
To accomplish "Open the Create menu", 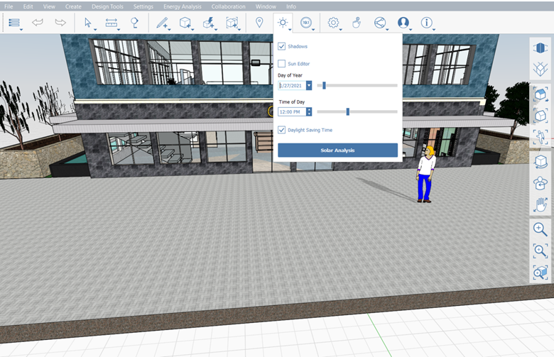I will pos(73,6).
